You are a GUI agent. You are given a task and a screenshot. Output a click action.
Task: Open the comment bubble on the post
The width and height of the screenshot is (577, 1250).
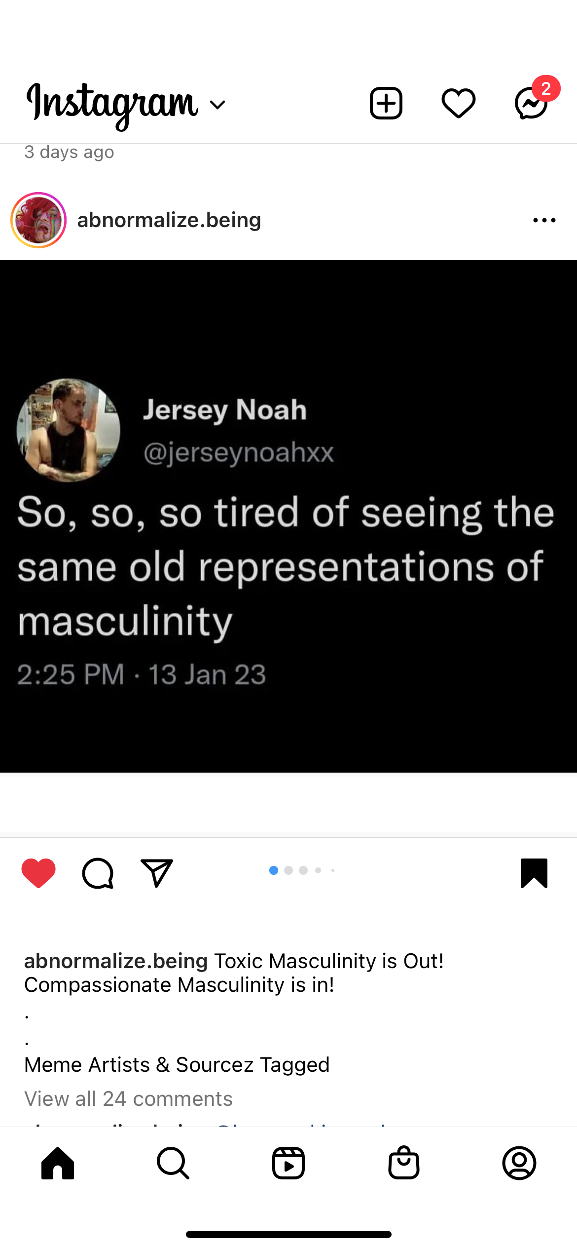tap(98, 873)
